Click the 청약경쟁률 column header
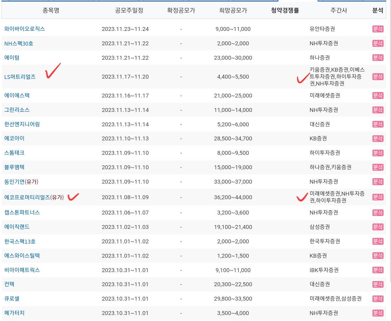This screenshot has width=391, height=321. click(285, 10)
